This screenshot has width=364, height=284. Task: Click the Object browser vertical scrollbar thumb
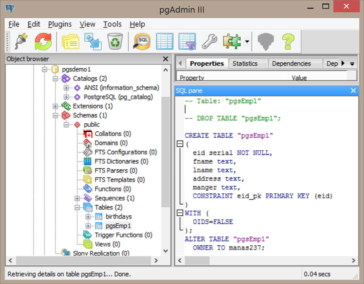coord(165,152)
